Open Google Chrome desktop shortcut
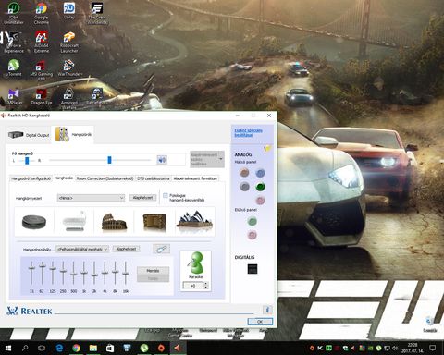Viewport: 444px width, 355px height. (x=42, y=14)
